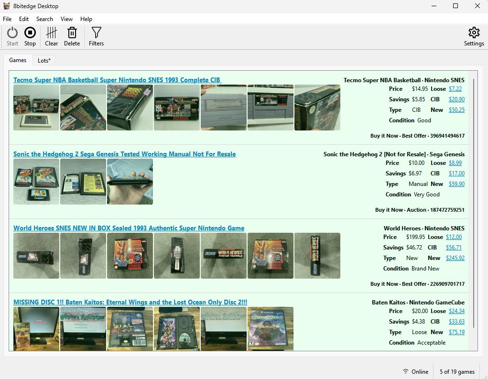Click the $7.22 Loose price link
The height and width of the screenshot is (379, 488).
(455, 89)
